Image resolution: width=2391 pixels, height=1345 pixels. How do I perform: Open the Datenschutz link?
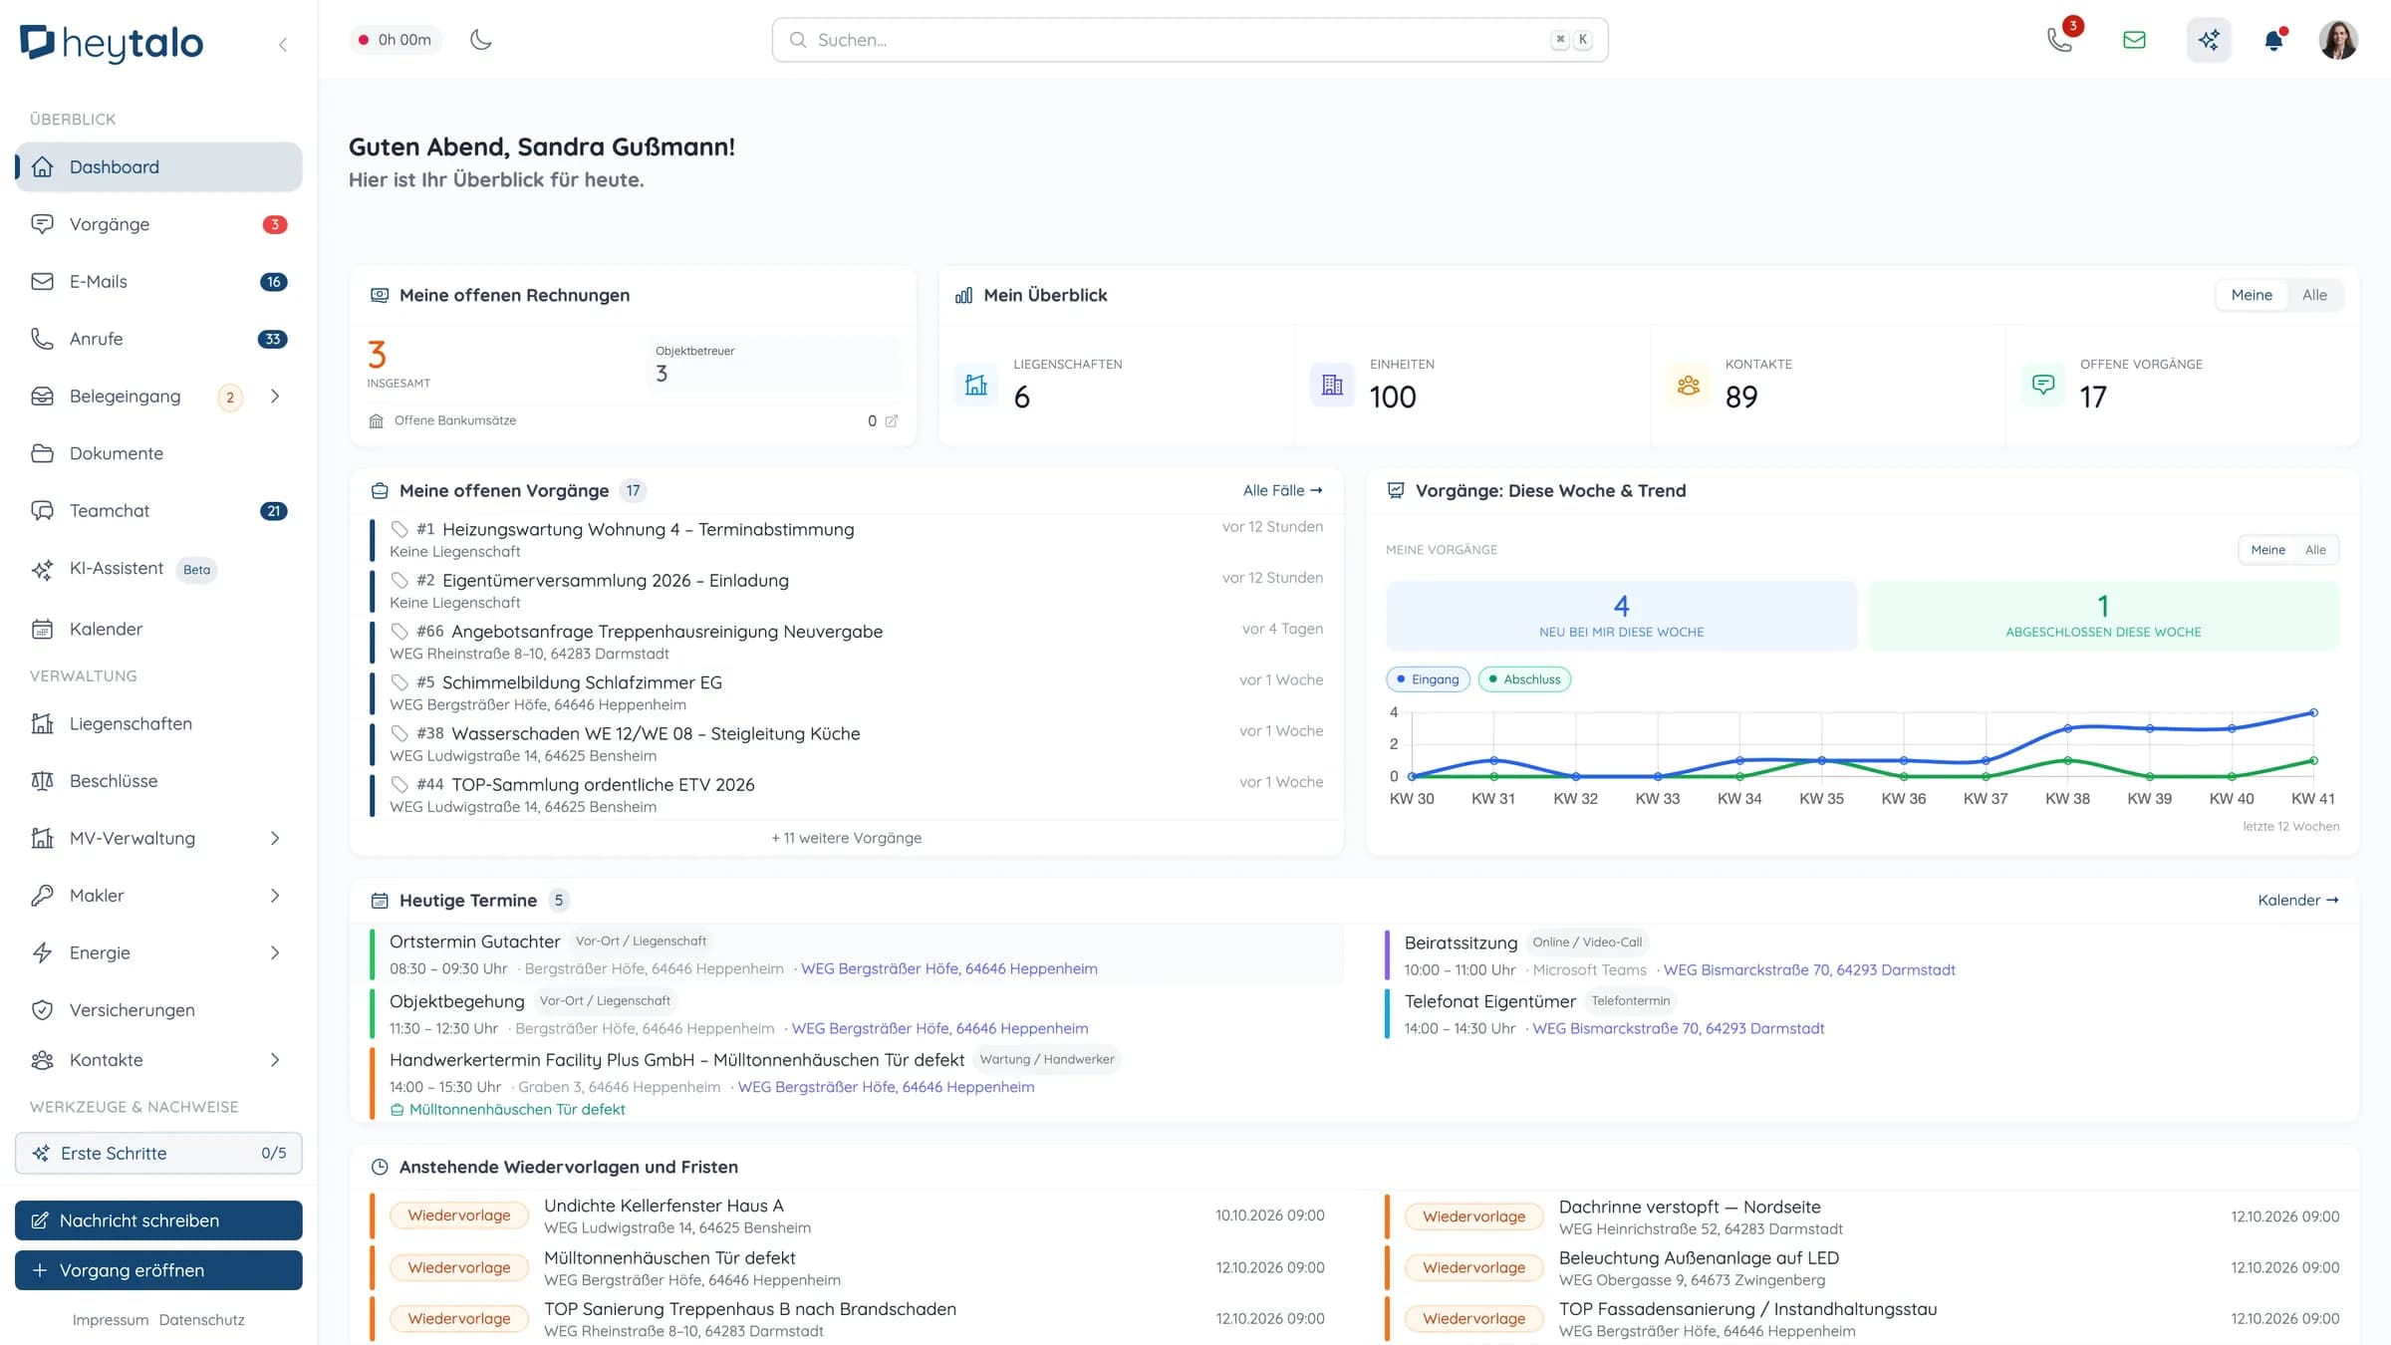click(201, 1320)
